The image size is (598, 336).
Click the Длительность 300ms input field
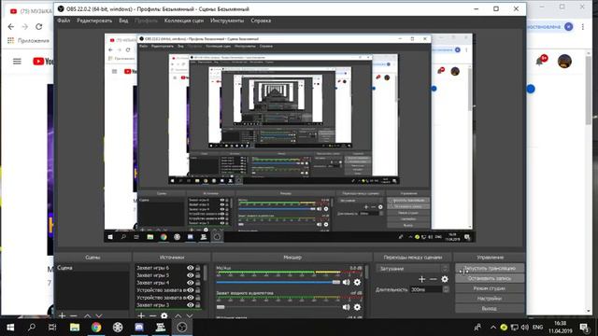click(426, 289)
